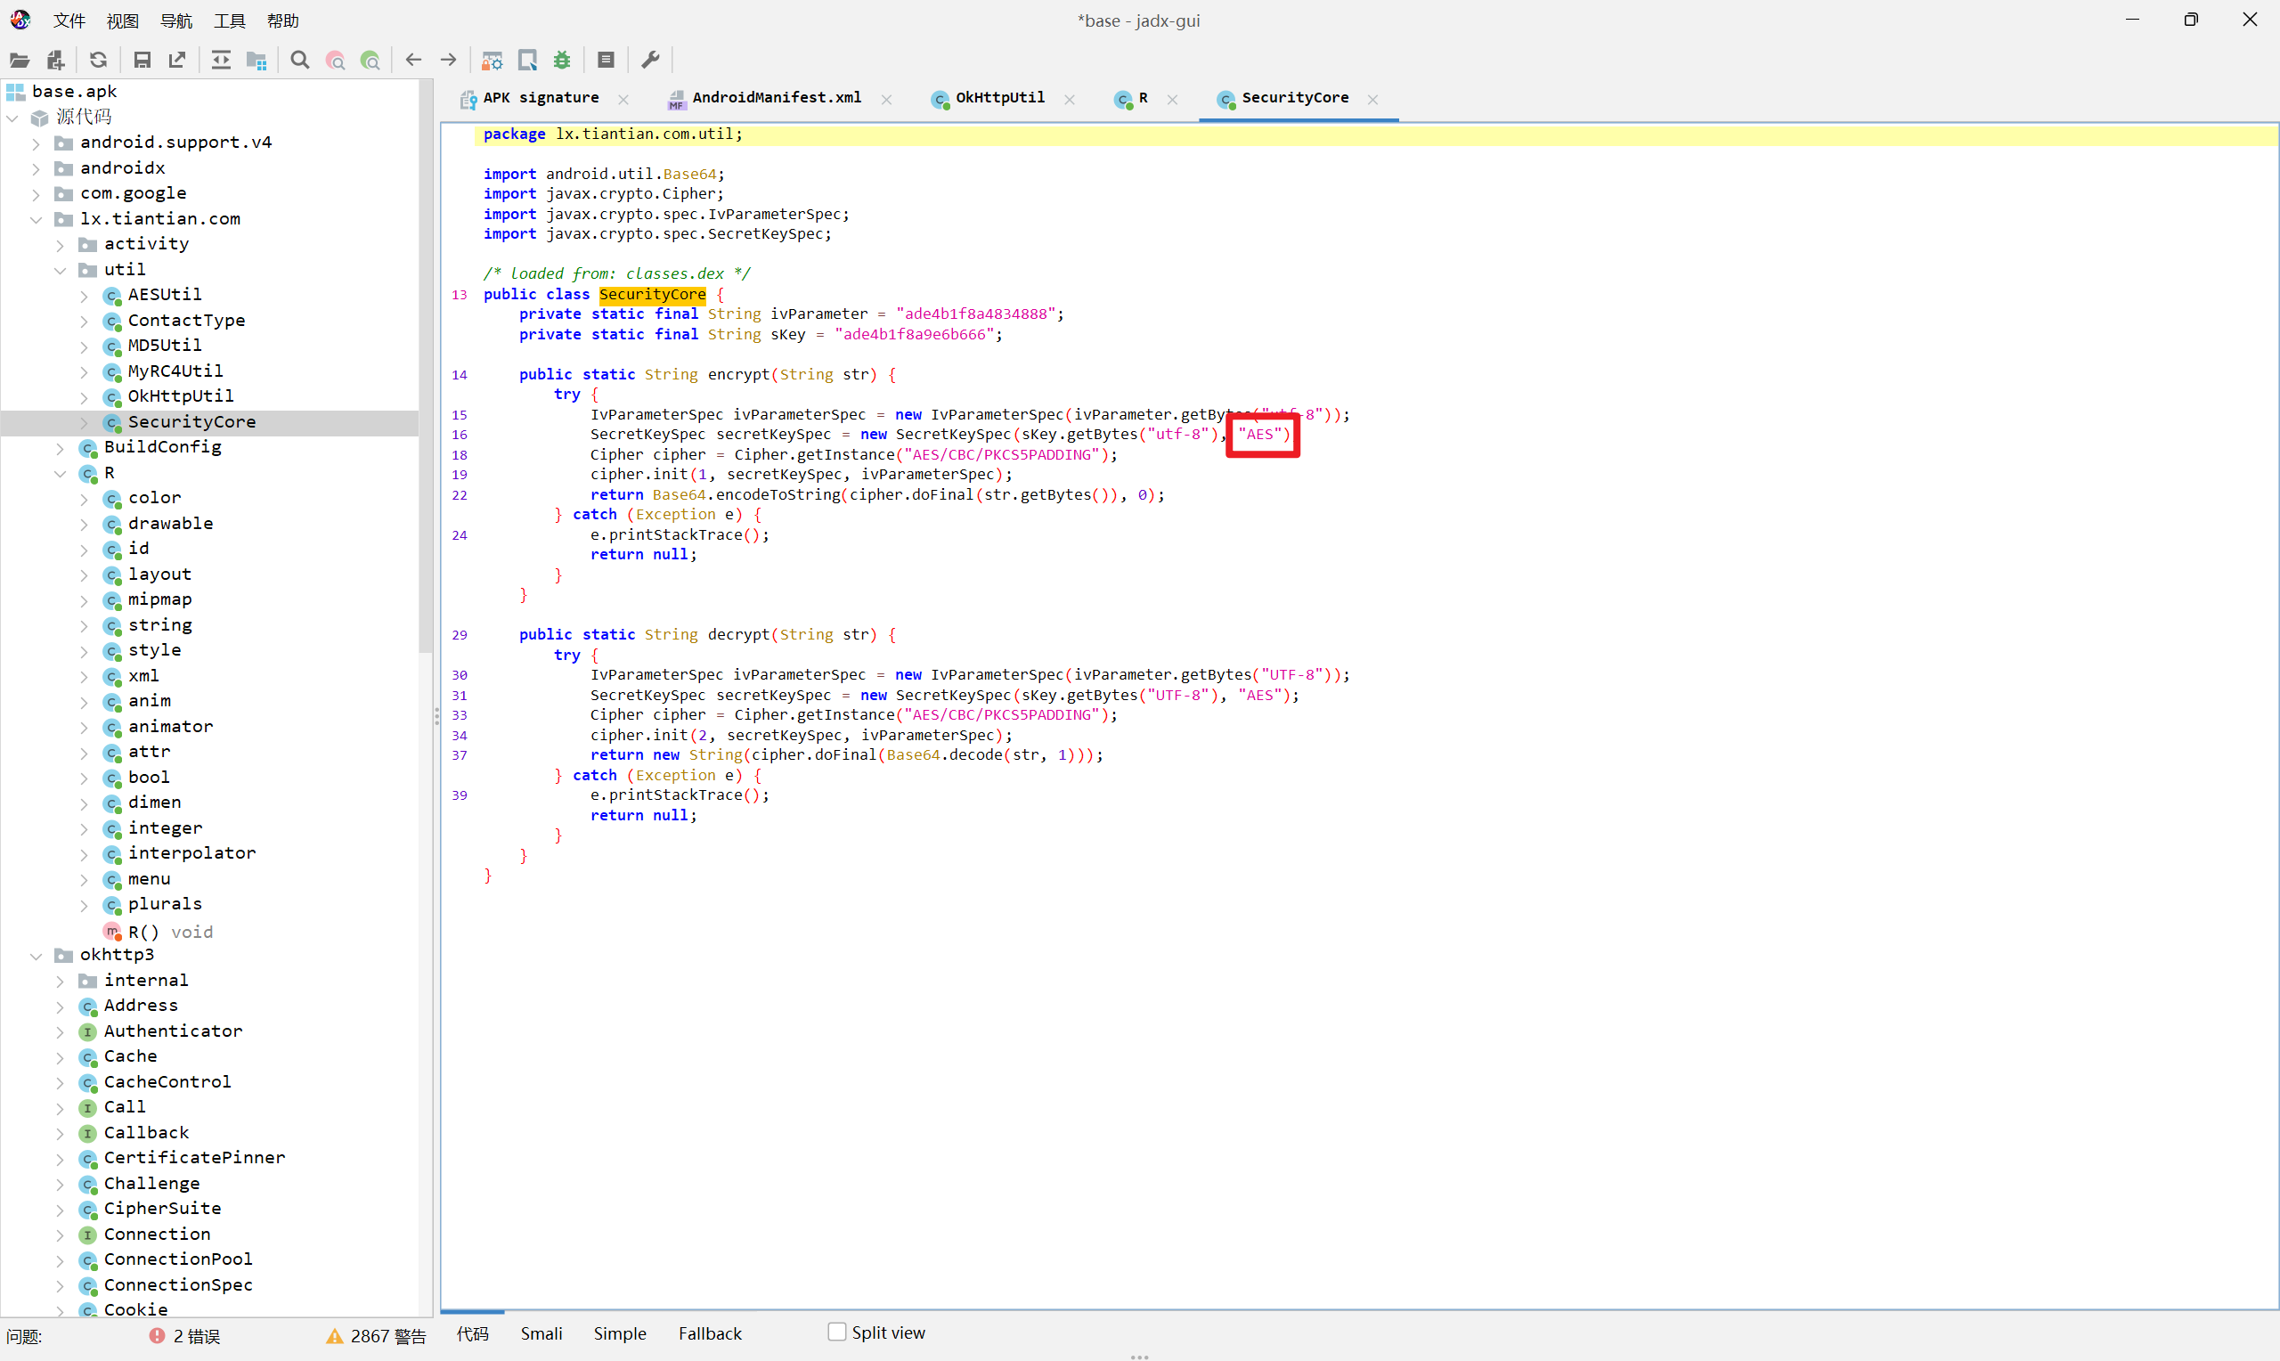
Task: Click the tree panel vertical scrollbar
Action: pos(426,367)
